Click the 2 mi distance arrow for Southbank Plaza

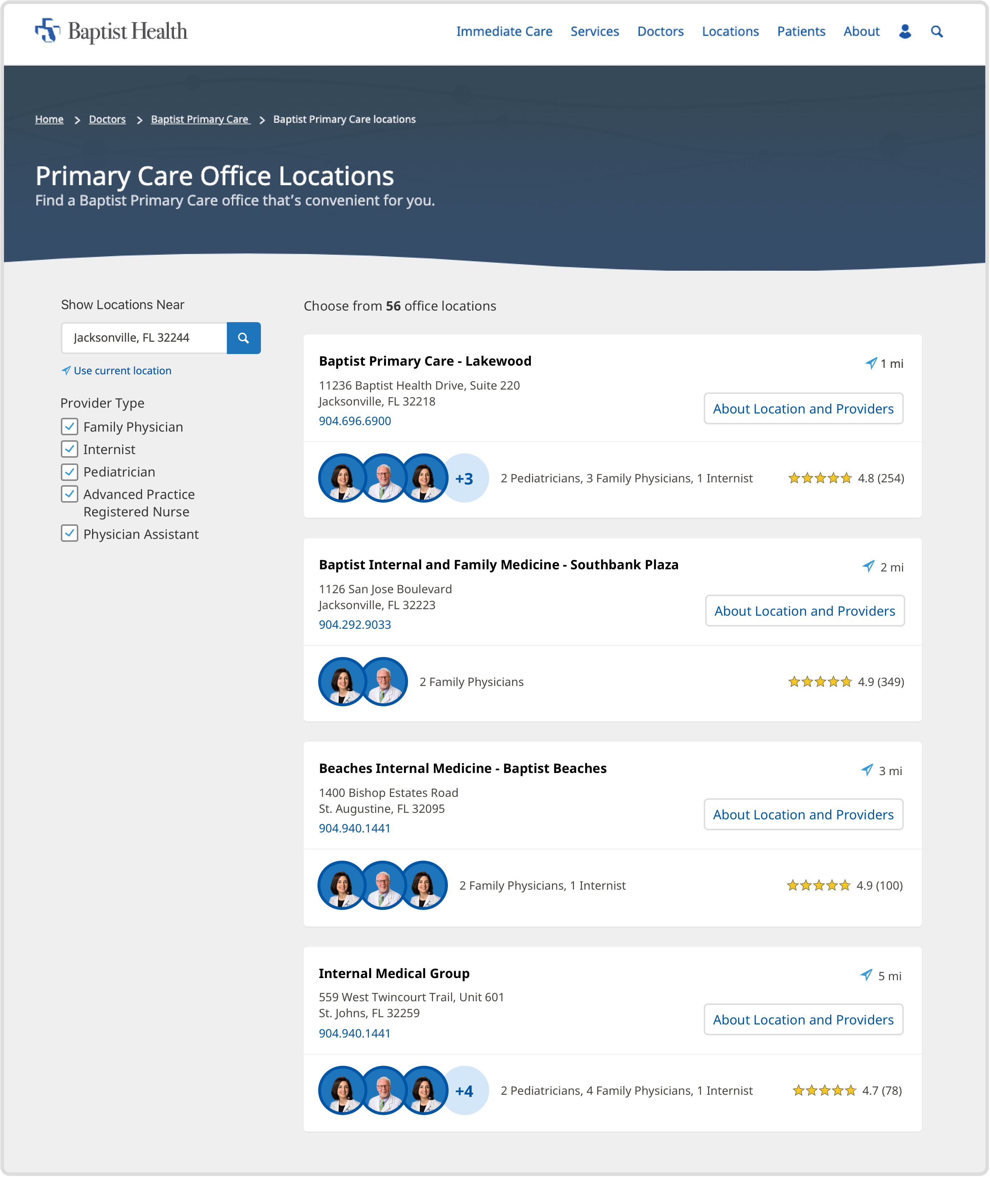(x=868, y=566)
